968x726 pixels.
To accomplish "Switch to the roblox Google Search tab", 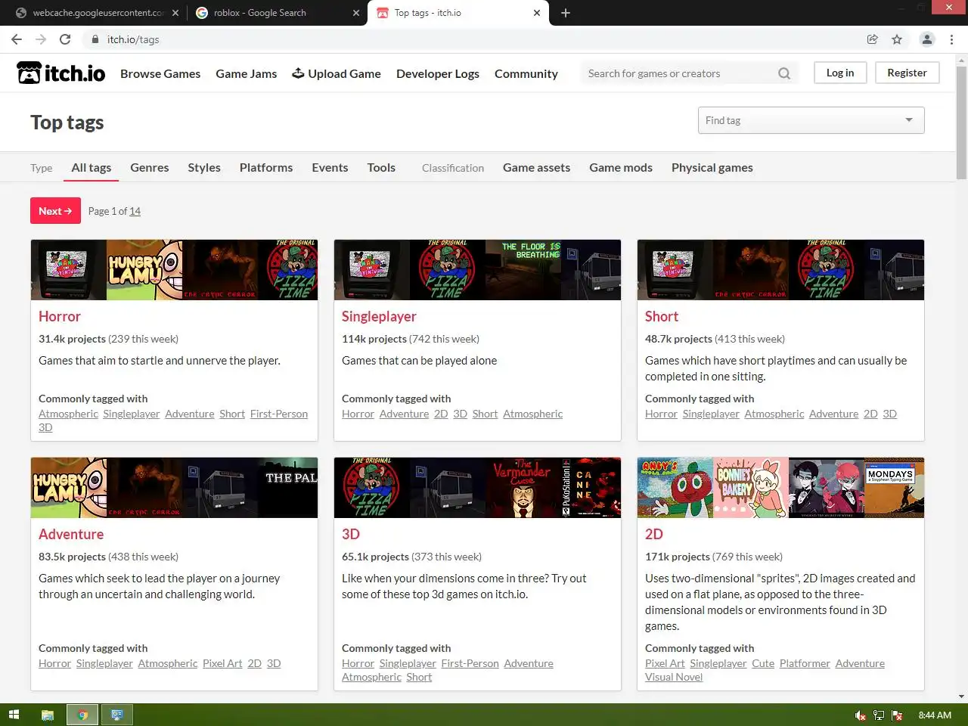I will tap(276, 13).
